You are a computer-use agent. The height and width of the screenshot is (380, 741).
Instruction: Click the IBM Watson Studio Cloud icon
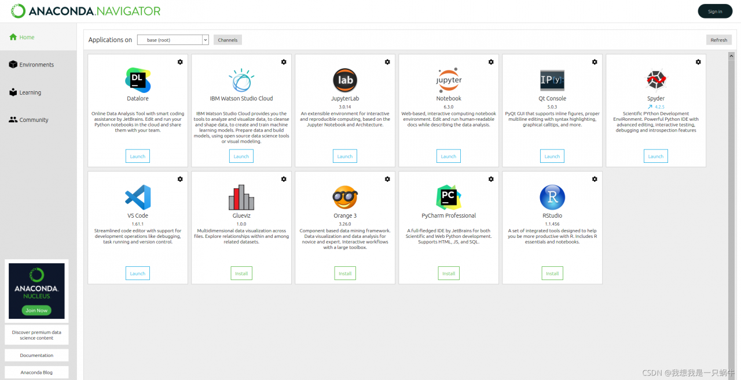[x=241, y=80]
